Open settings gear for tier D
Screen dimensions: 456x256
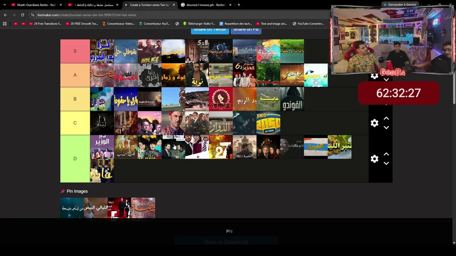374,159
